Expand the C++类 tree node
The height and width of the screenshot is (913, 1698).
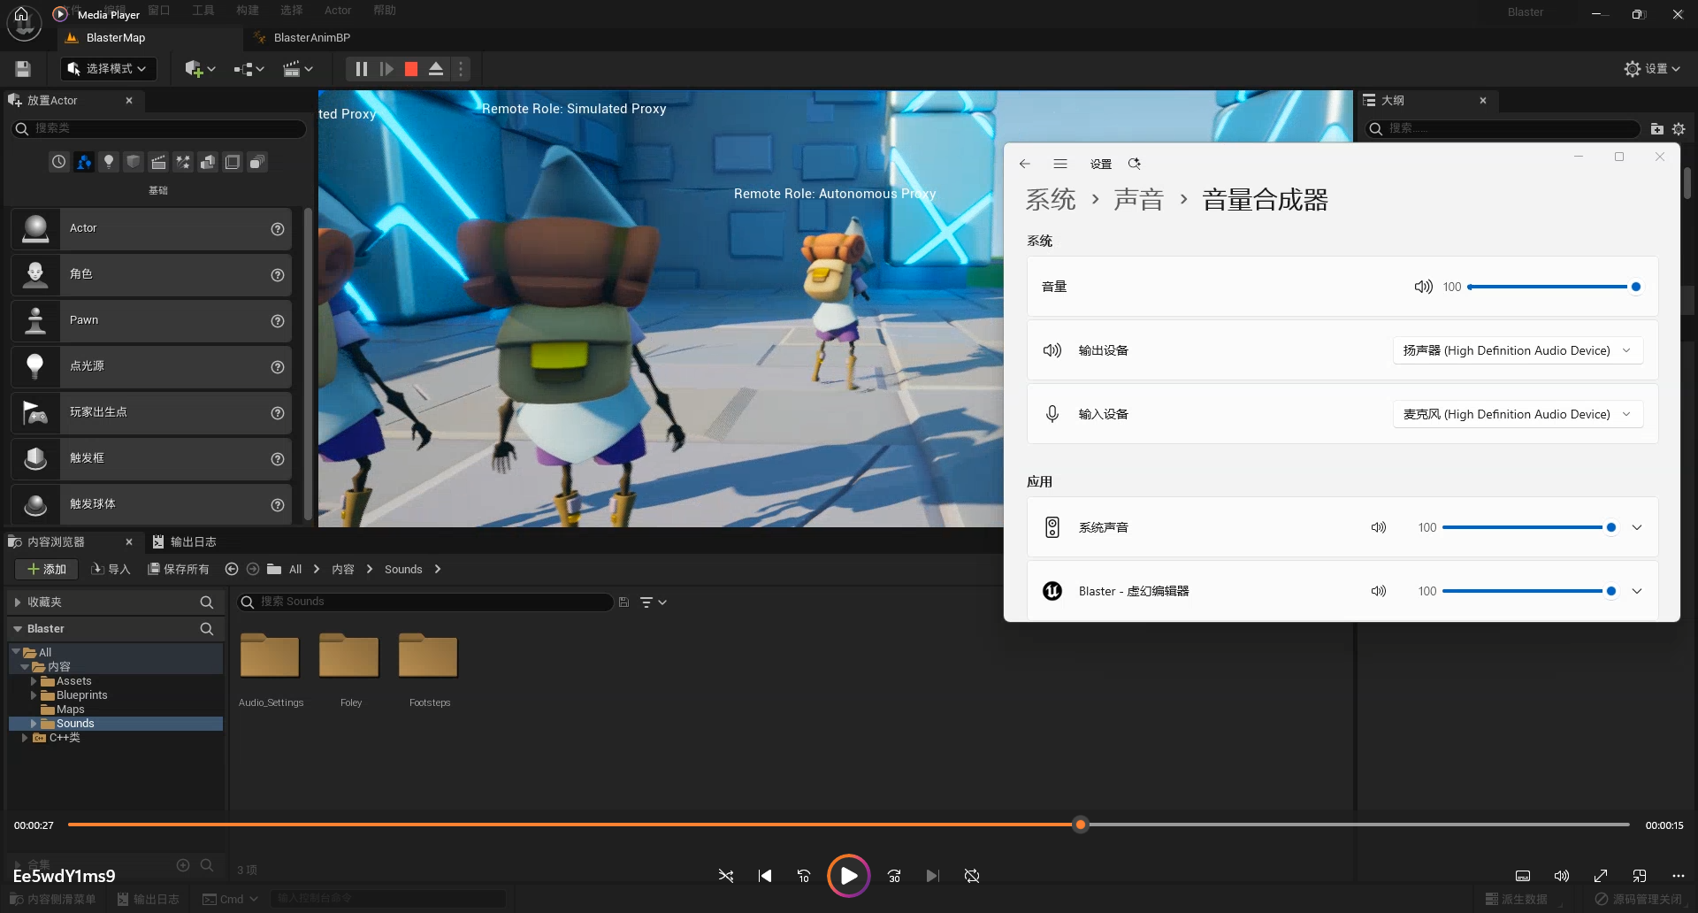(x=24, y=738)
